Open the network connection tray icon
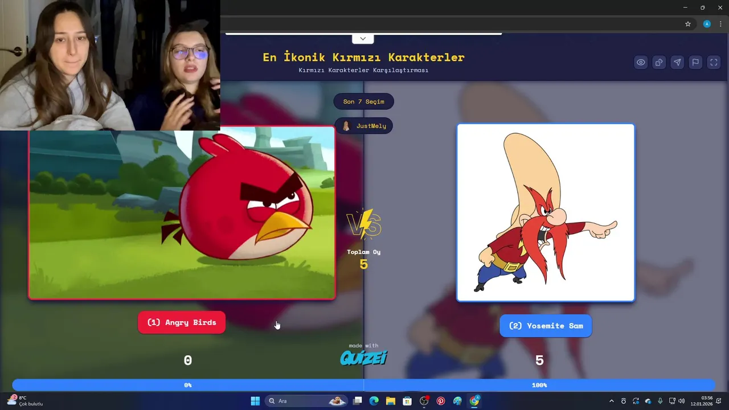Screen dimensions: 729x410 pos(672,401)
